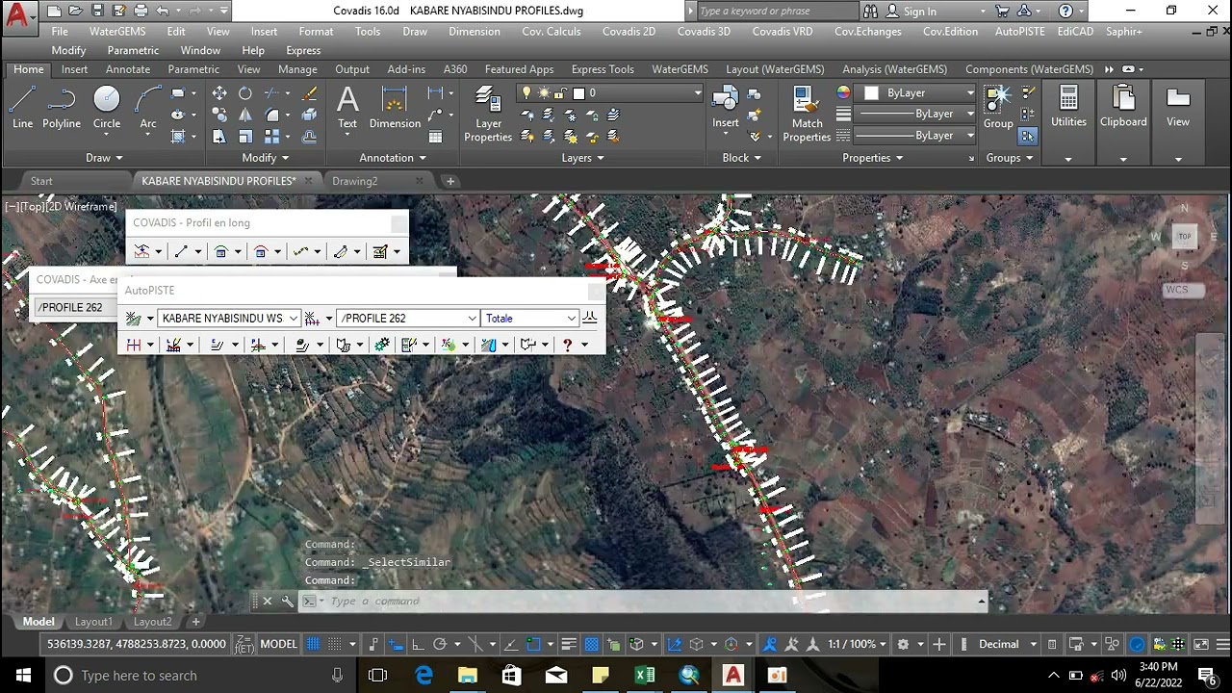Click the Dimension tool
The width and height of the screenshot is (1232, 693).
click(395, 108)
